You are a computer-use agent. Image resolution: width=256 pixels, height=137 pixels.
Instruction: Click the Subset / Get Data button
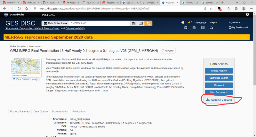click(219, 100)
